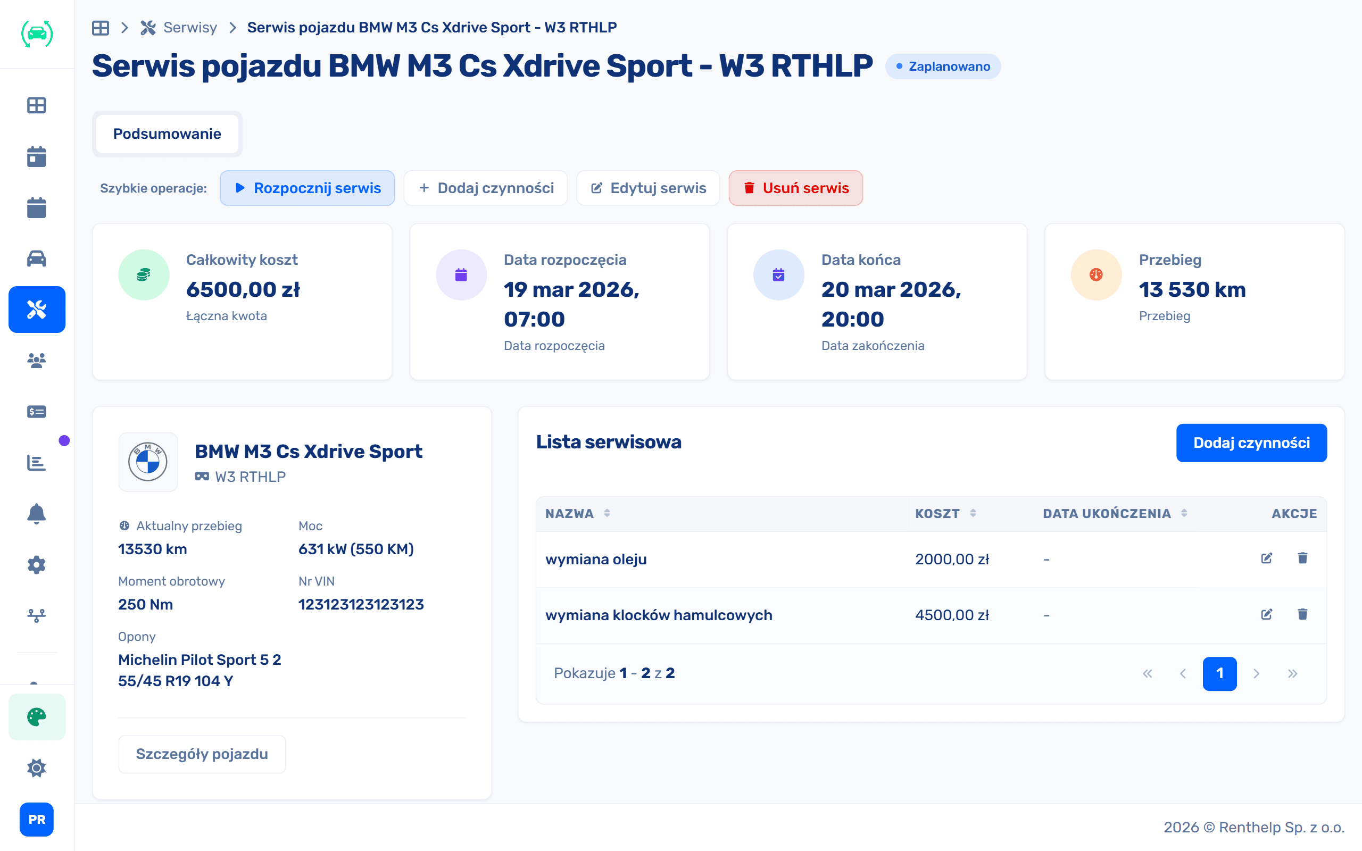Image resolution: width=1362 pixels, height=851 pixels.
Task: Click the BMW logo thumbnail
Action: [148, 462]
